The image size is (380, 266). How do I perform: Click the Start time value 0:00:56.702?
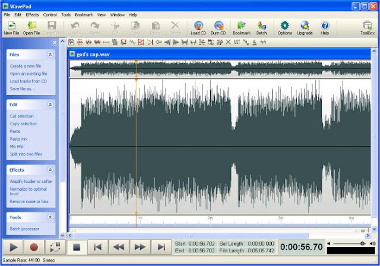201,243
